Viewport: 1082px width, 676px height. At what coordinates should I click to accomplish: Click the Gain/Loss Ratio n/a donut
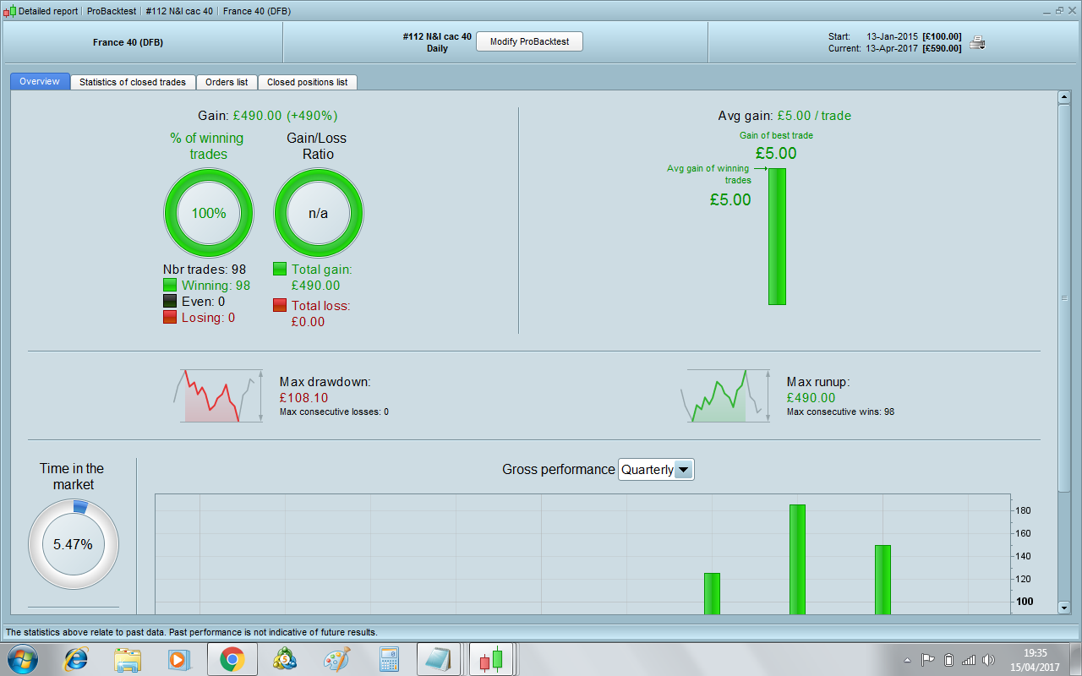pyautogui.click(x=319, y=213)
